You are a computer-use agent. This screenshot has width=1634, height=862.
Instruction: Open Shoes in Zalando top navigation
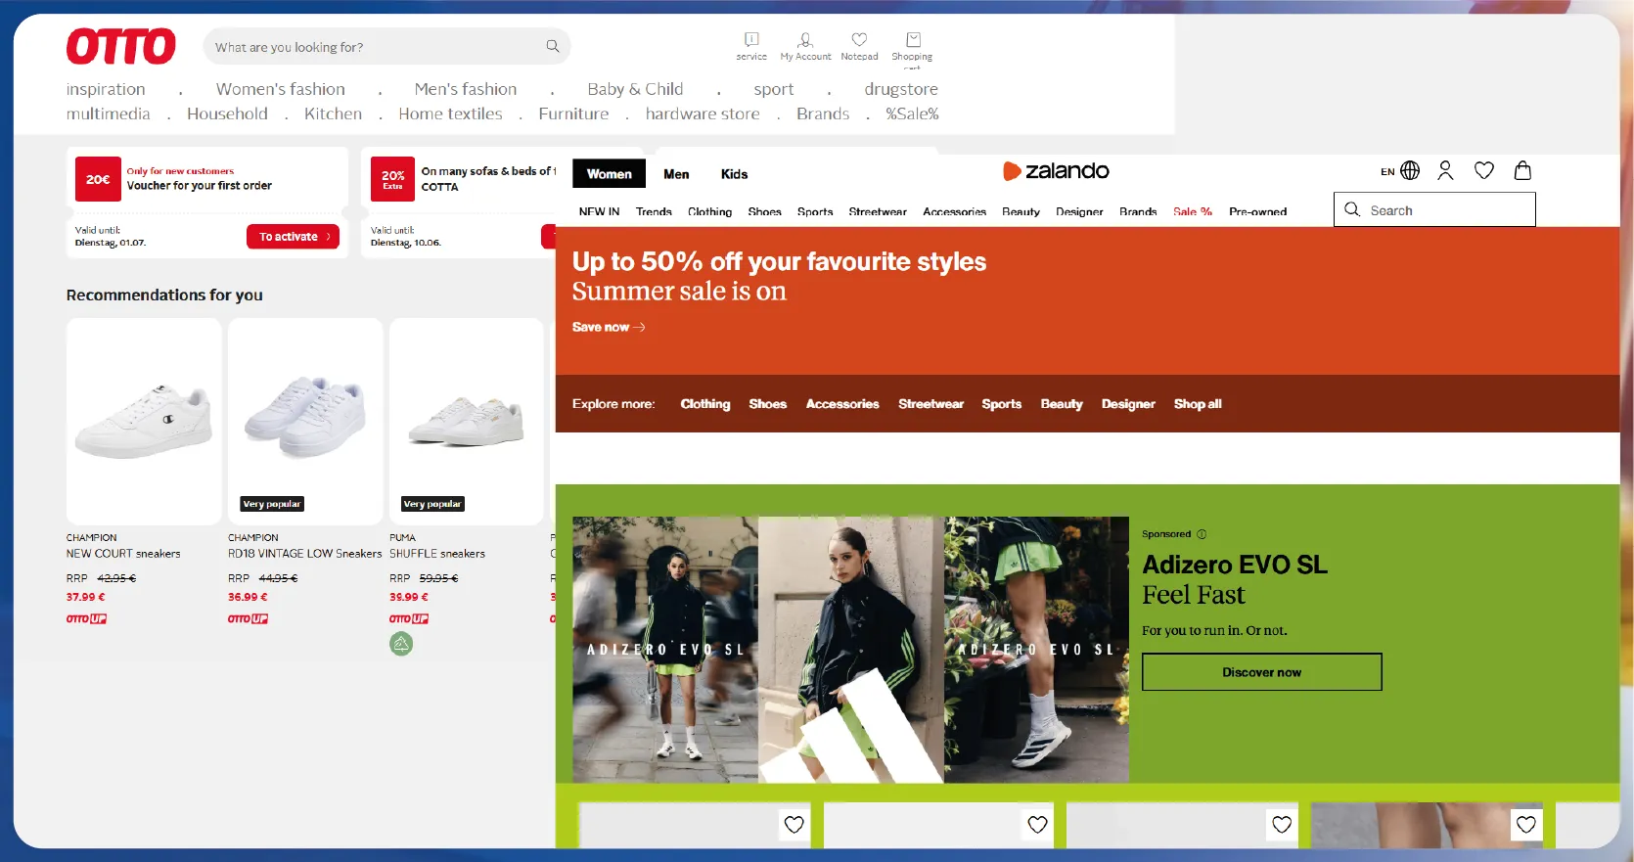pos(764,211)
